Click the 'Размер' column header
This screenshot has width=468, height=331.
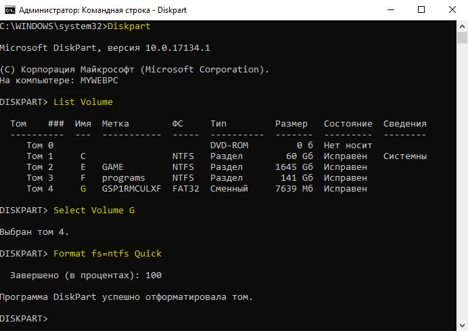(291, 124)
